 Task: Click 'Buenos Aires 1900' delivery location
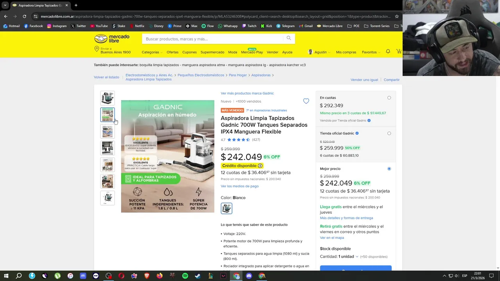[x=116, y=52]
